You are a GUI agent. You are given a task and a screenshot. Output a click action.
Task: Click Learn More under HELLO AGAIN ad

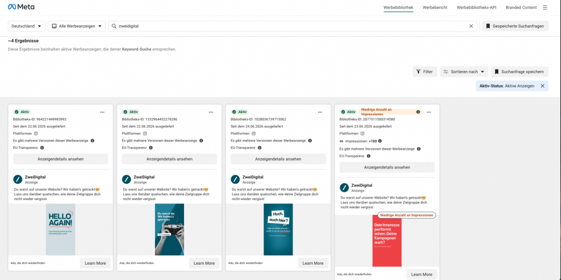coord(95,263)
